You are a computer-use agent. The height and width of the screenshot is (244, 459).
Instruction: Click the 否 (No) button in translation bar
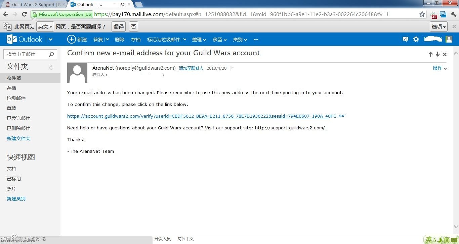(x=133, y=26)
